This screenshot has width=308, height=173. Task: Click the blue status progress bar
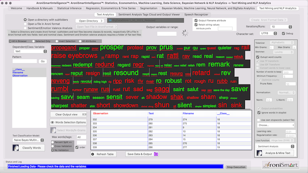pyautogui.click(x=115, y=167)
